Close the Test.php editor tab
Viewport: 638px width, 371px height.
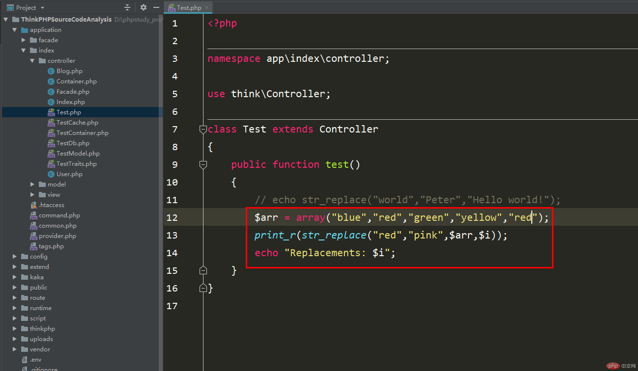[x=207, y=8]
